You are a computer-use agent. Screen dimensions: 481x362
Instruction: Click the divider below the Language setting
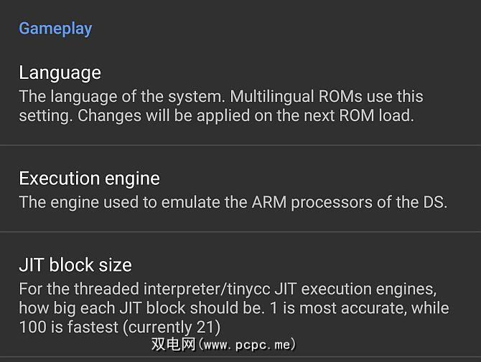(240, 146)
